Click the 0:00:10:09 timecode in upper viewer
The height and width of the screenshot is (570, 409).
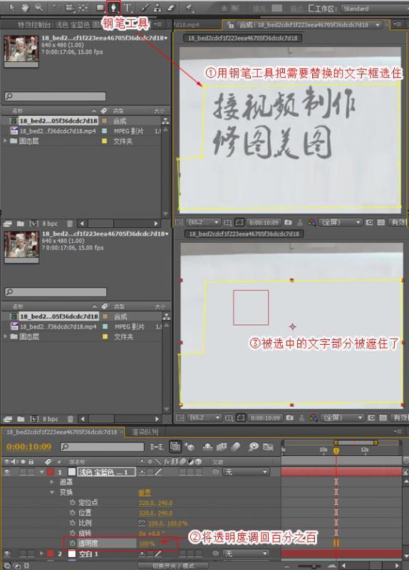point(264,222)
